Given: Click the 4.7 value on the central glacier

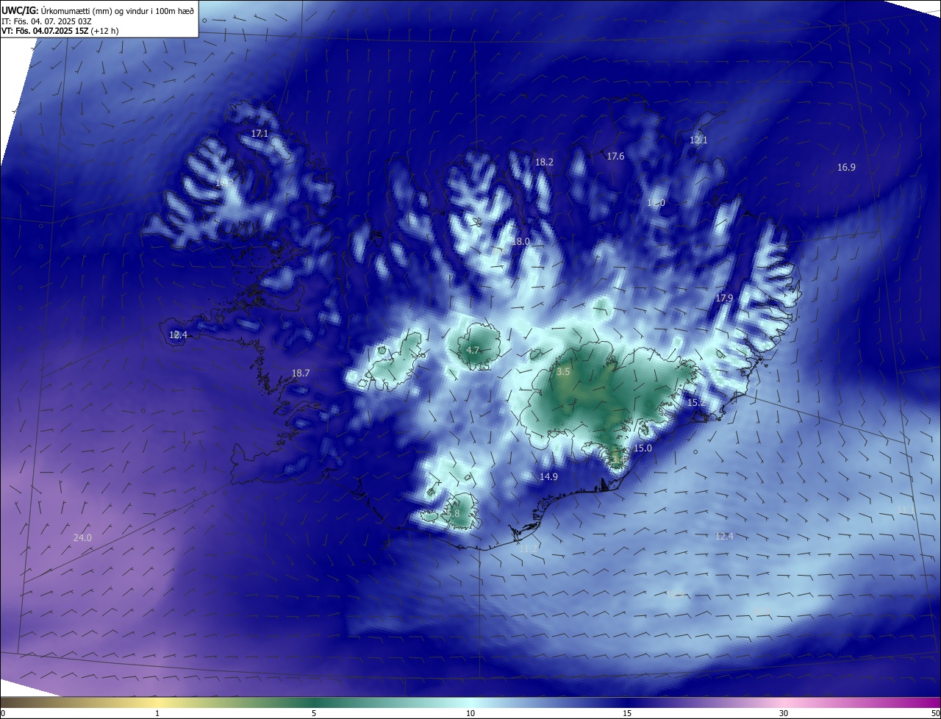Looking at the screenshot, I should pos(473,350).
